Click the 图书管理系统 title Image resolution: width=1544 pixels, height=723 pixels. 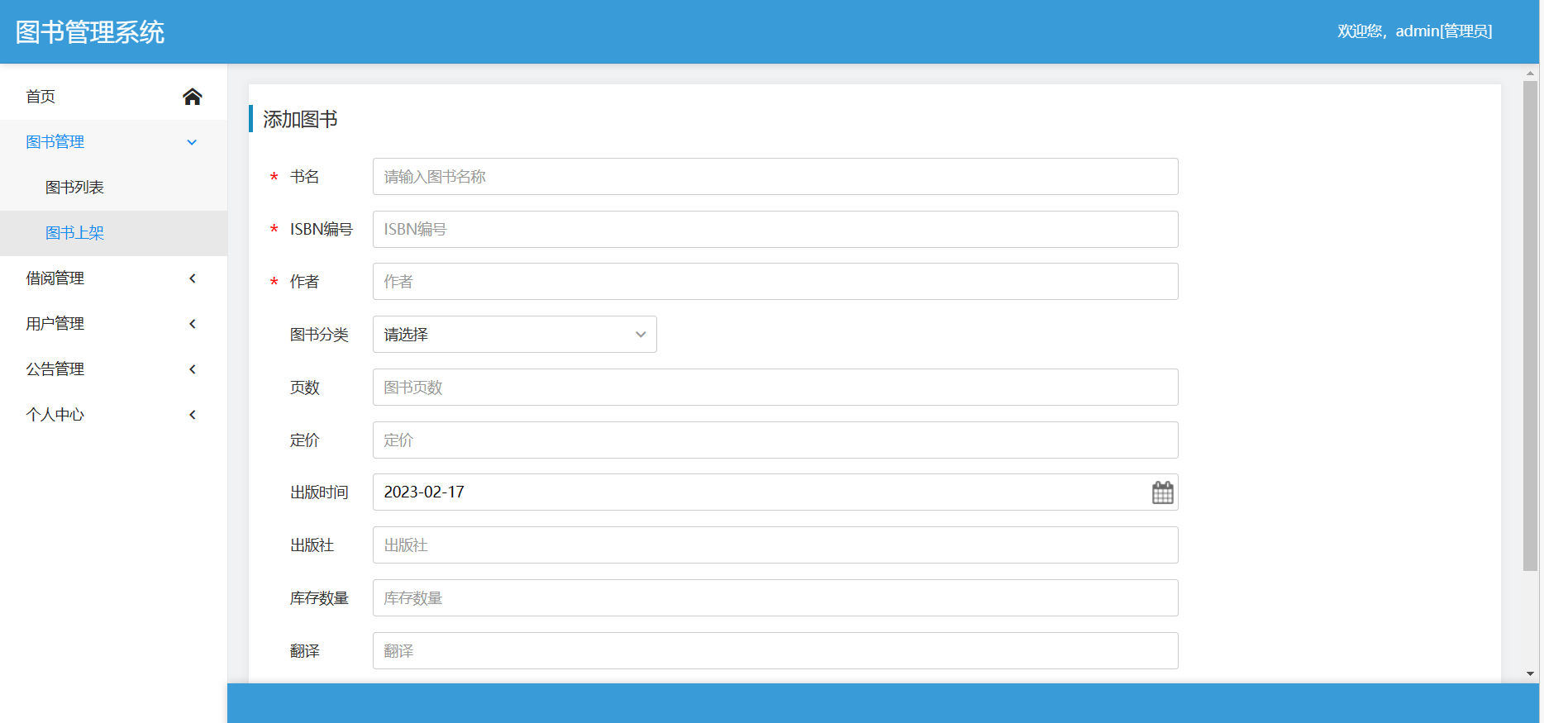point(90,32)
